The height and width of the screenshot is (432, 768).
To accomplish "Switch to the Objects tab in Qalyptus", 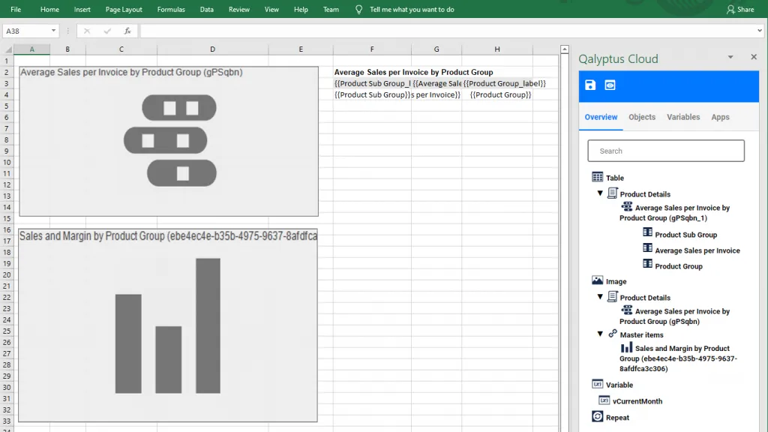I will (642, 117).
